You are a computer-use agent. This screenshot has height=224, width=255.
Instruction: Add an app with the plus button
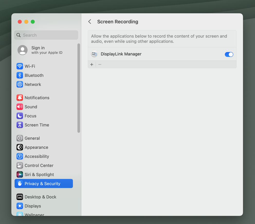click(92, 64)
